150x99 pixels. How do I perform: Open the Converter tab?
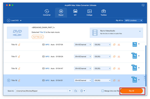[x=47, y=12]
